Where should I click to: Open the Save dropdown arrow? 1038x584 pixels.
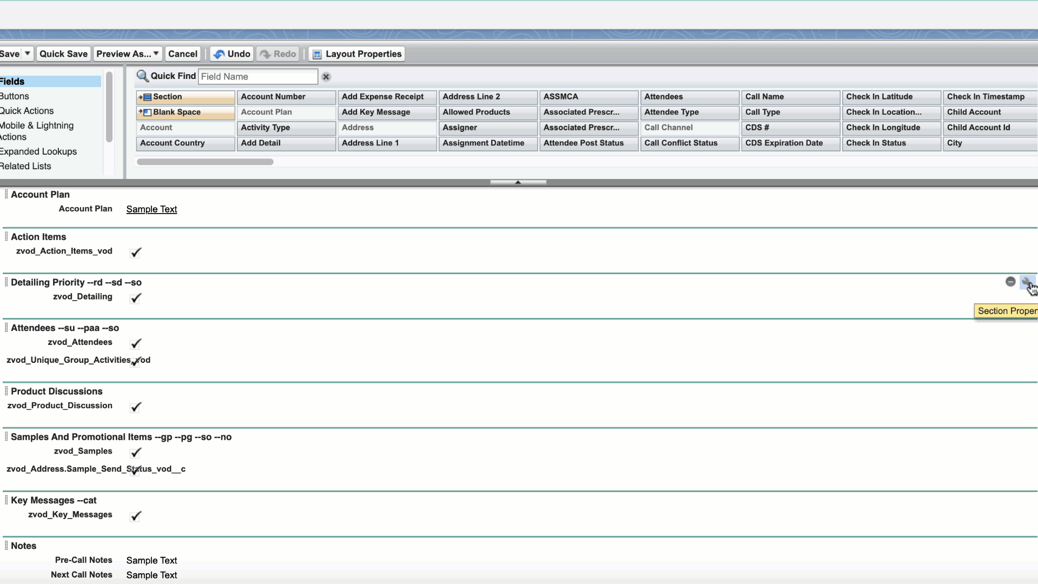point(27,54)
